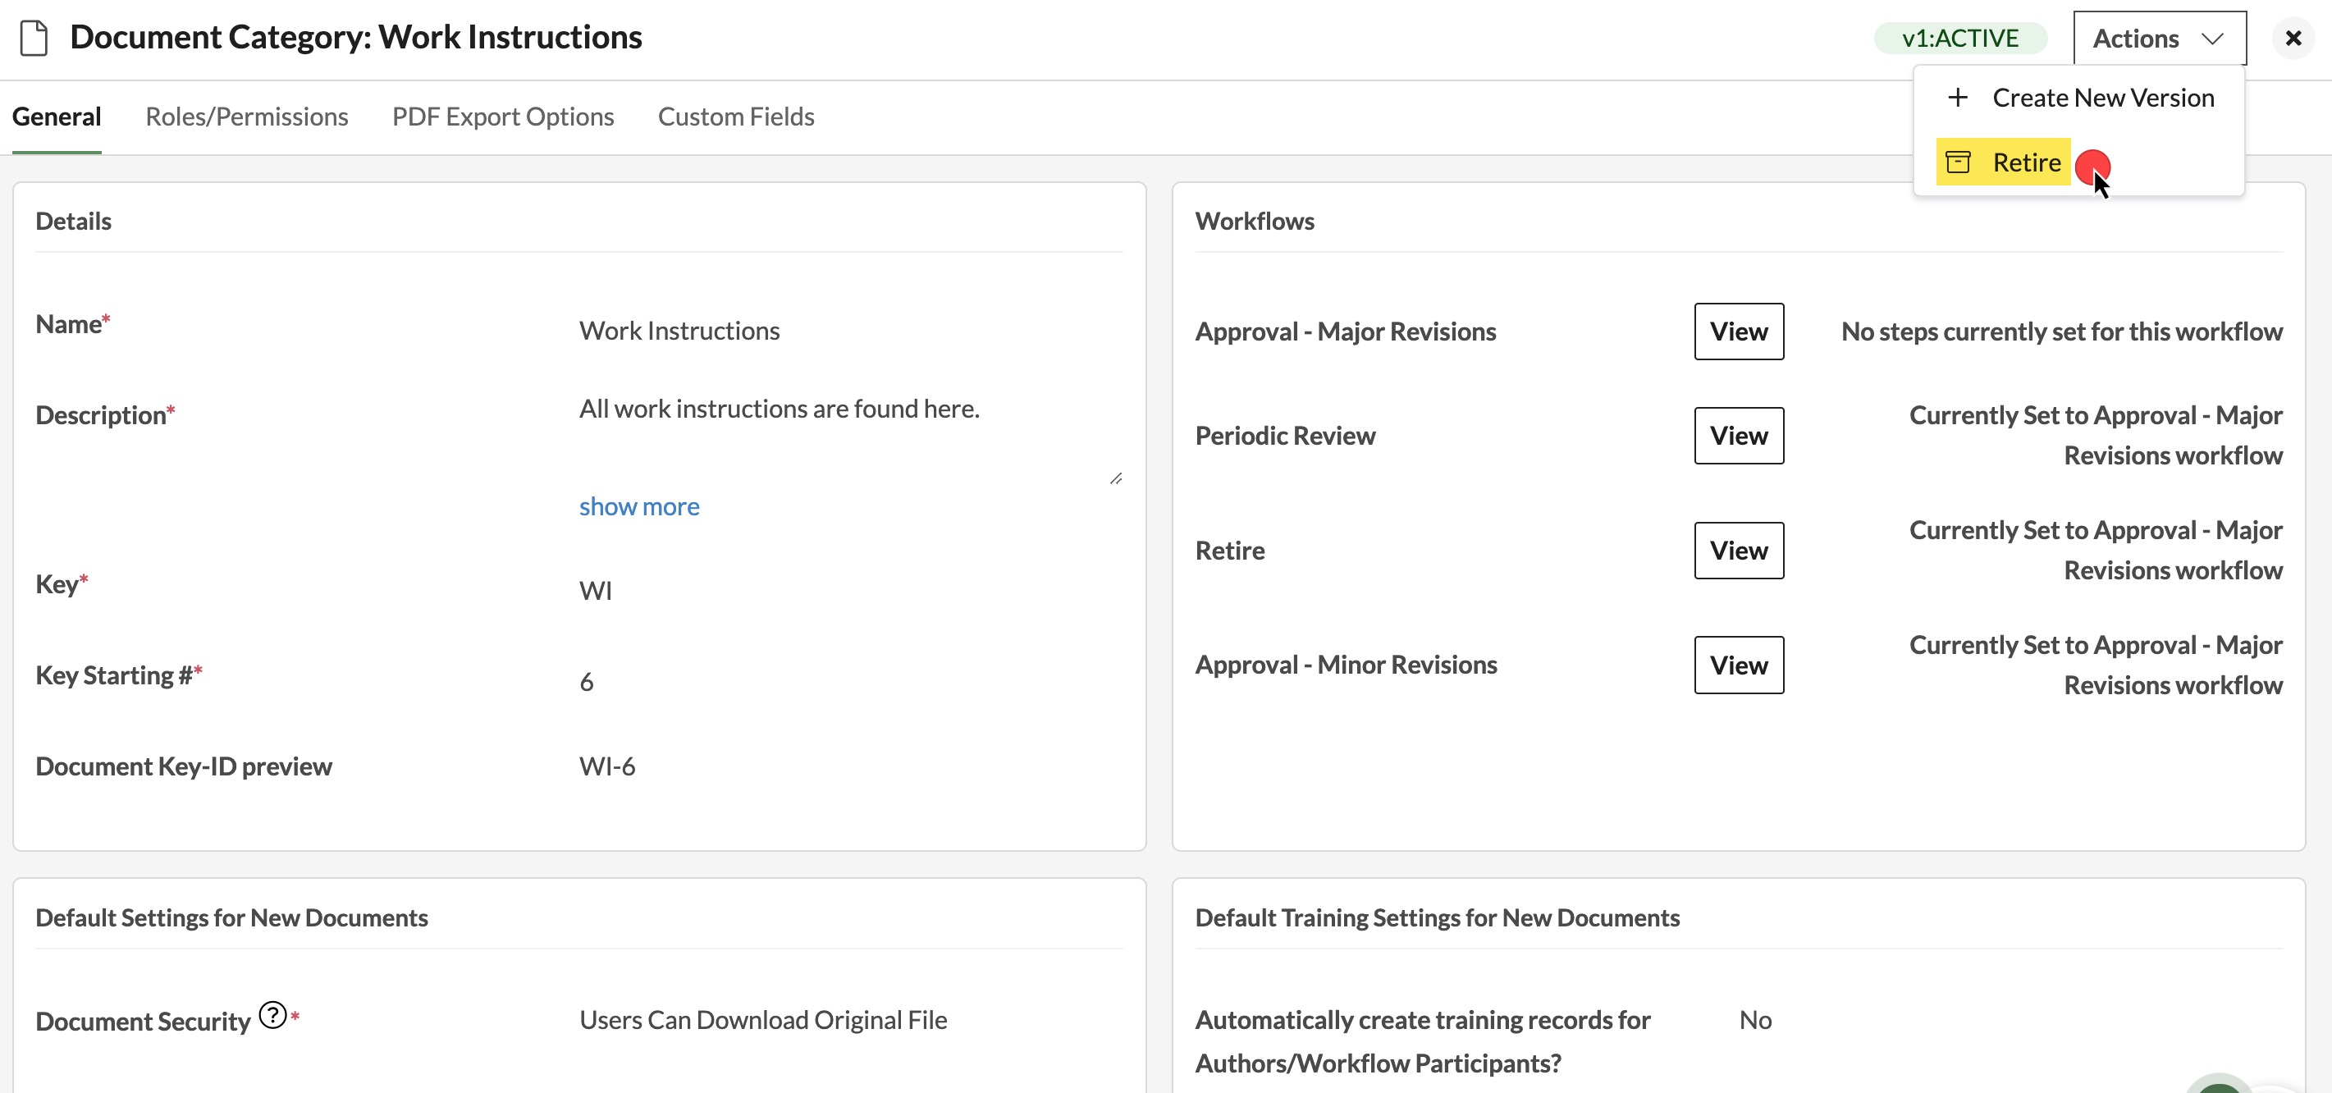The width and height of the screenshot is (2332, 1093).
Task: Click the Key Starting # value '6'
Action: coord(587,682)
